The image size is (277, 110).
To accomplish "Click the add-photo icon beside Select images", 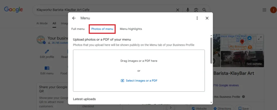I will coord(123,81).
